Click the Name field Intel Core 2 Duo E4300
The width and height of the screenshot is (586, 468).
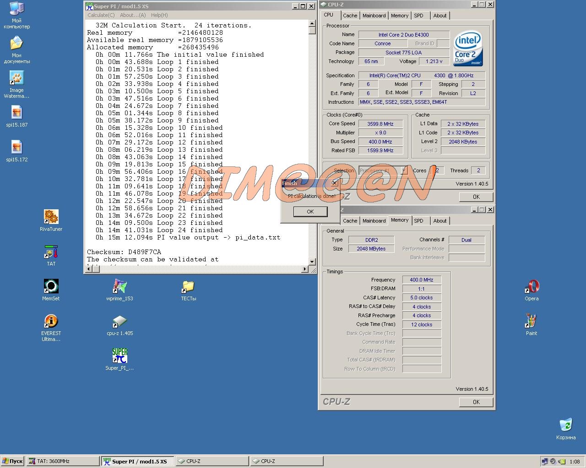(404, 35)
